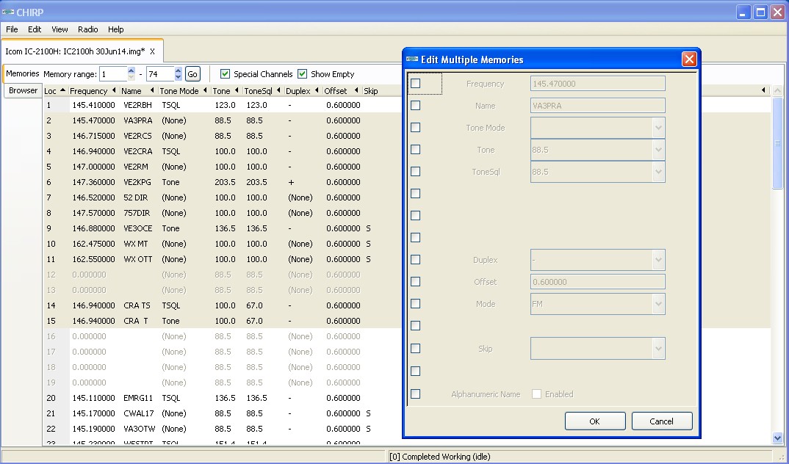Enable the Skip checkbox in dialog
The height and width of the screenshot is (464, 789).
(415, 349)
